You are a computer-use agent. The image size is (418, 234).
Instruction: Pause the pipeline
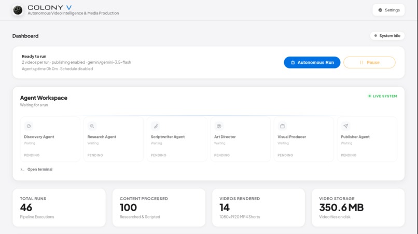tap(369, 62)
